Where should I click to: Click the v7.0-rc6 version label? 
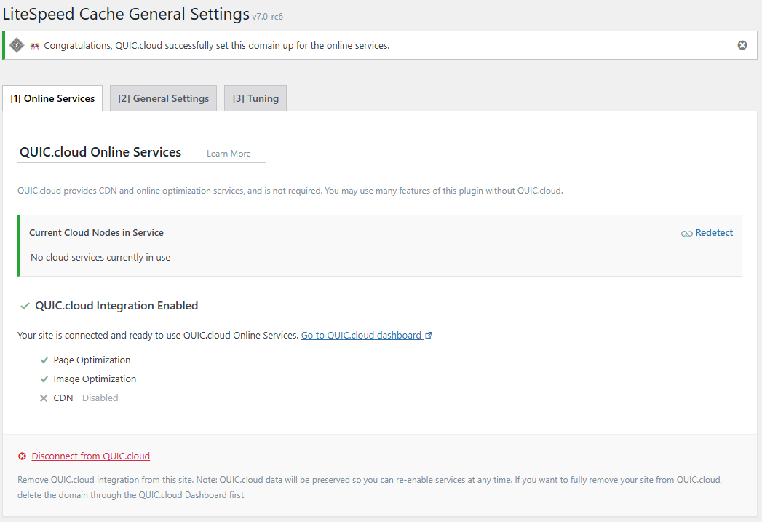(x=267, y=17)
